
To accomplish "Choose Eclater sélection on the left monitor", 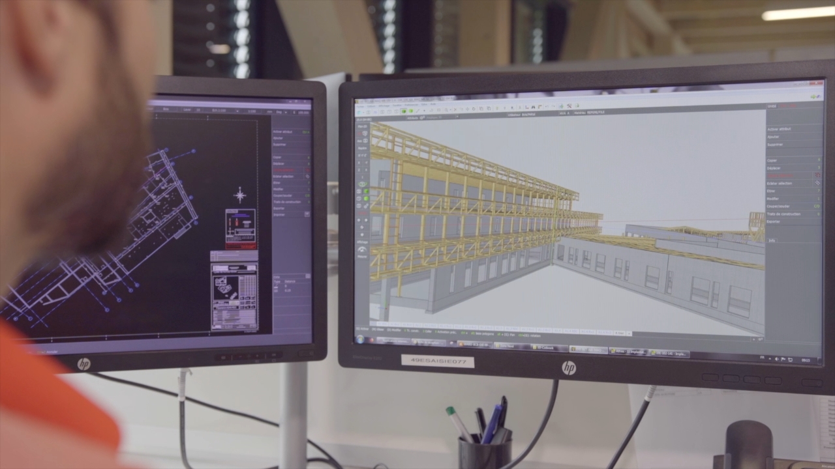I will 284,177.
